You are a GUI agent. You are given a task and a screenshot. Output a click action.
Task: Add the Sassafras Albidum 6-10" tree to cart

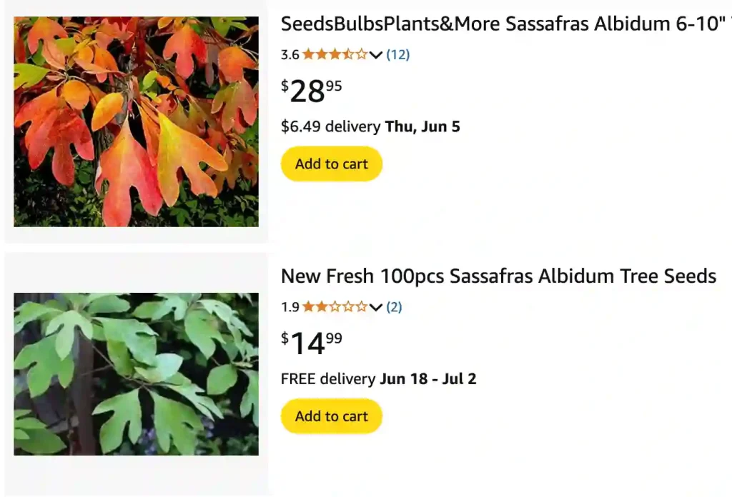[x=331, y=164]
